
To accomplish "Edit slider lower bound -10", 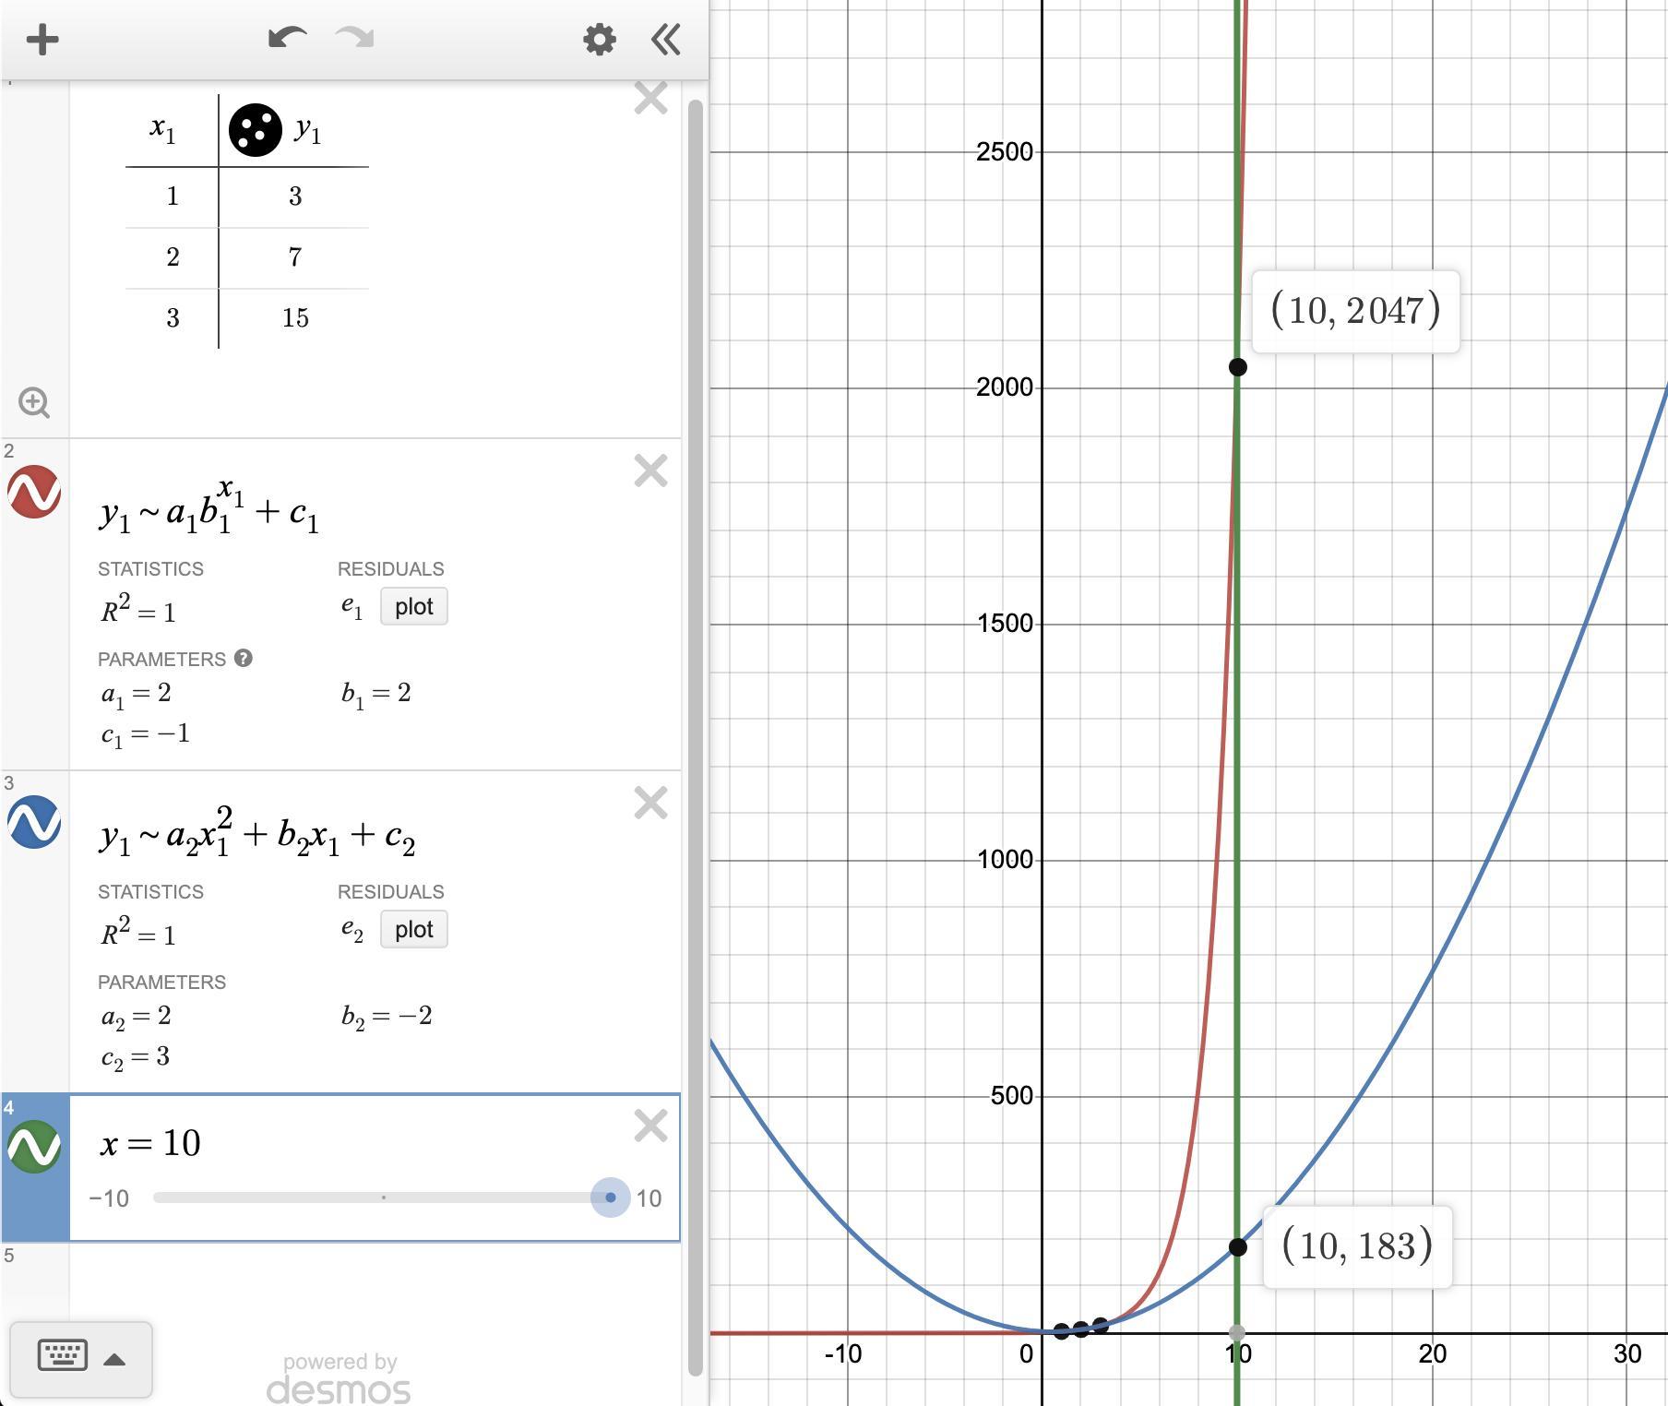I will (x=109, y=1198).
